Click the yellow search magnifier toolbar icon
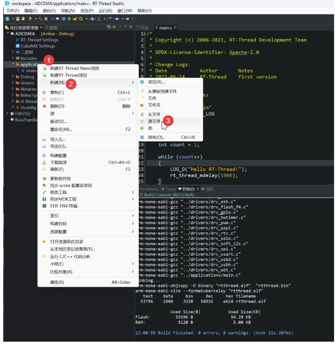This screenshot has width=335, height=344. point(81,19)
